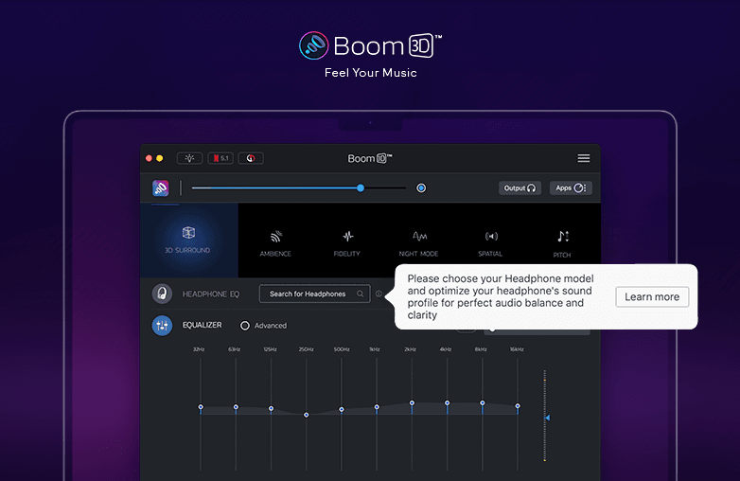Viewport: 740px width, 481px height.
Task: Click the preamp gain arrow marker
Action: click(x=548, y=418)
